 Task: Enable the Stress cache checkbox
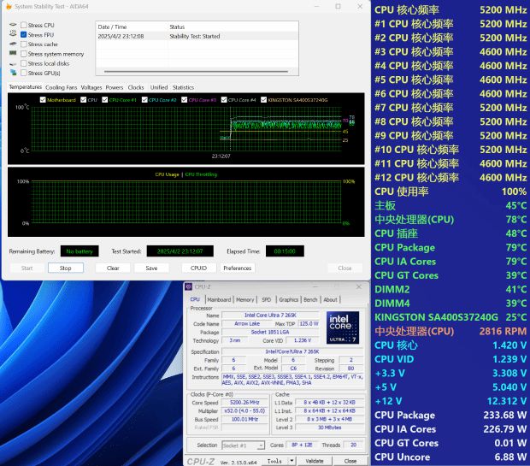pos(24,44)
